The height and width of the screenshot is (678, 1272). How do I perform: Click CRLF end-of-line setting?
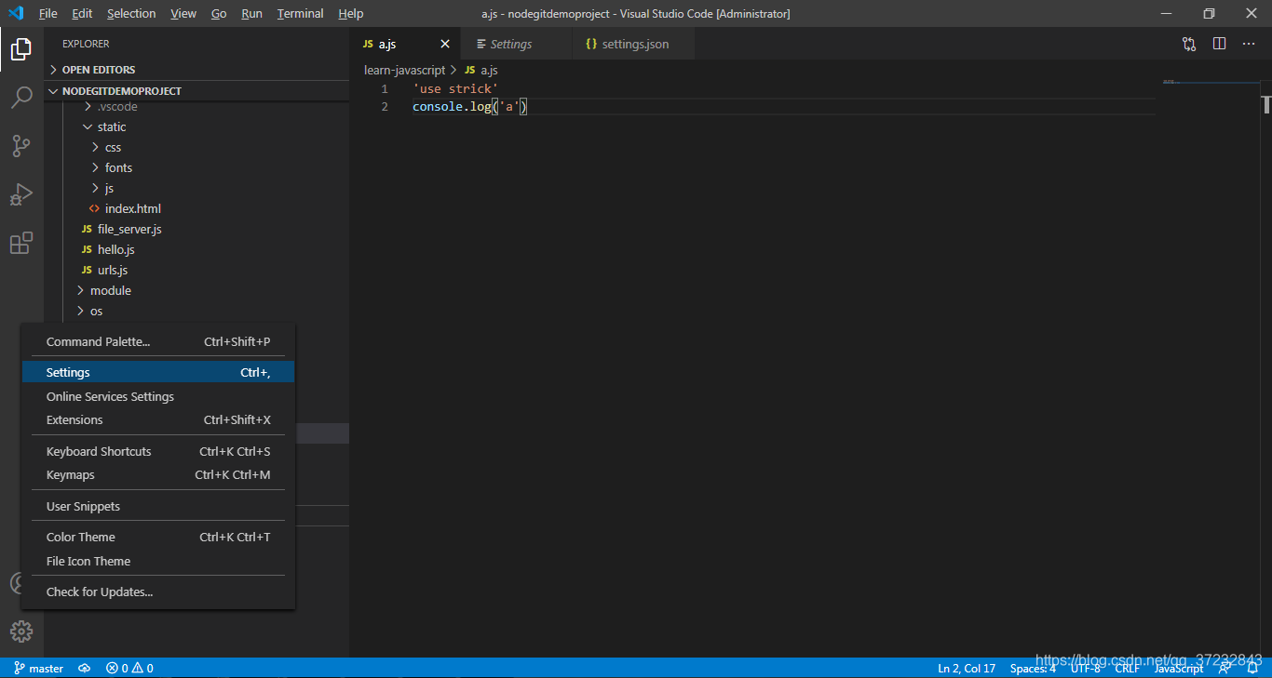1127,668
